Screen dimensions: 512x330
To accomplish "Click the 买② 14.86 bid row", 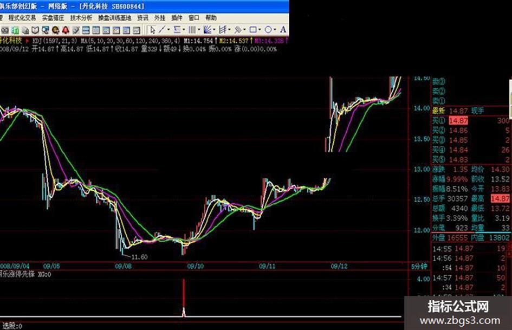I will [x=471, y=131].
